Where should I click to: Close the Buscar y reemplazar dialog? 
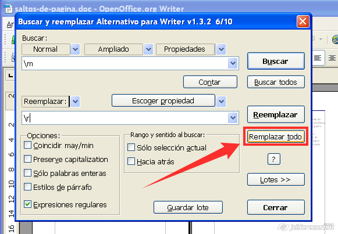coord(303,21)
